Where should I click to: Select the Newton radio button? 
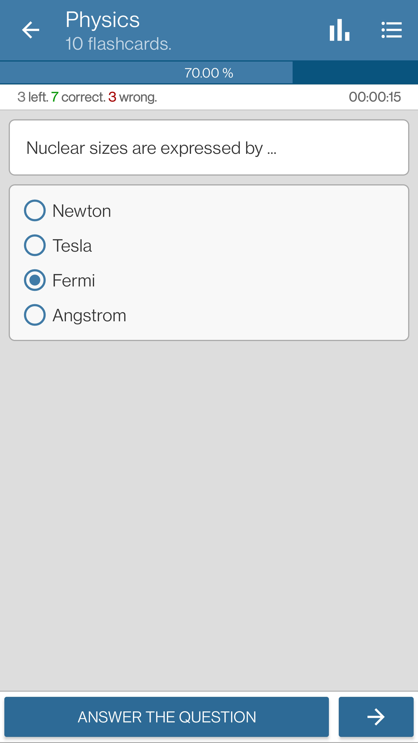(35, 210)
